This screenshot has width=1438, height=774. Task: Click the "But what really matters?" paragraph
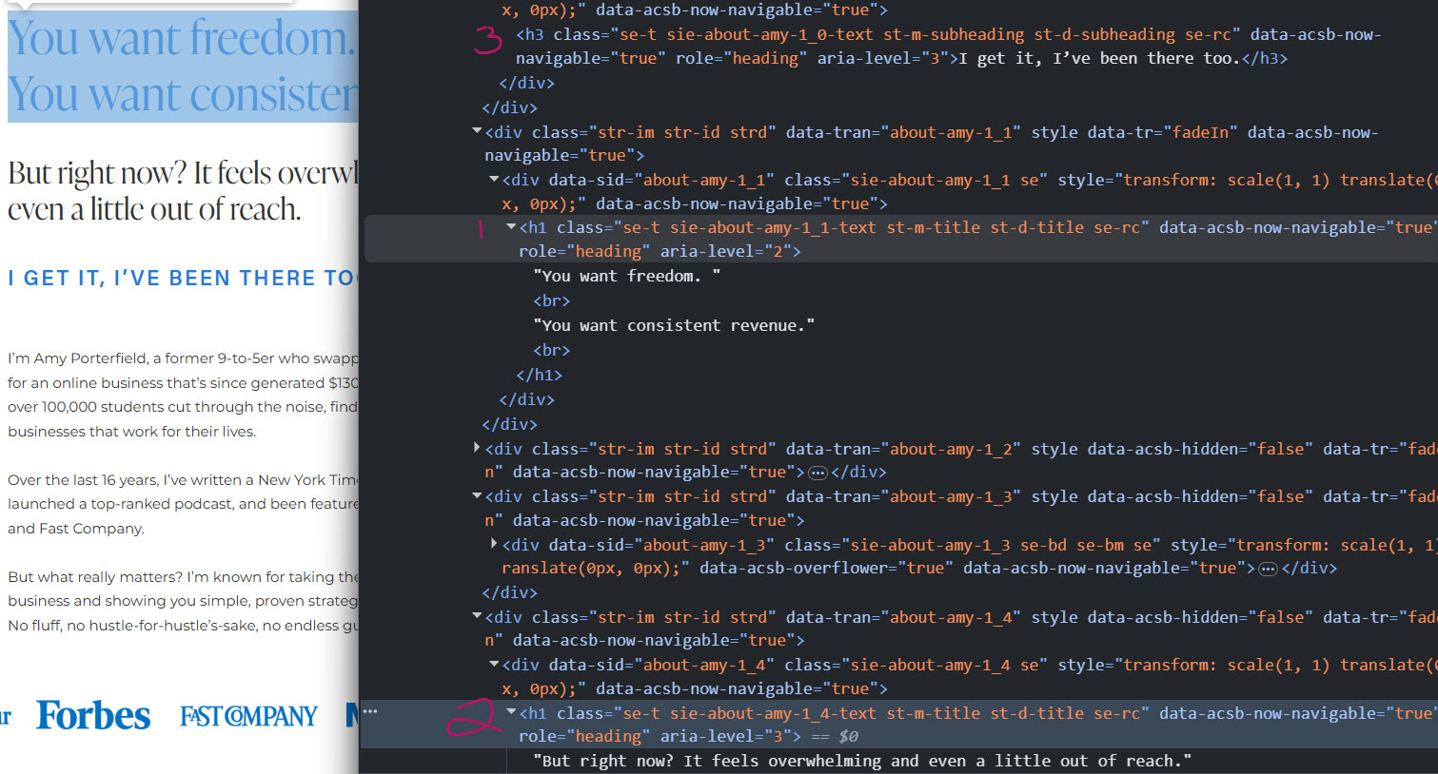pos(183,601)
